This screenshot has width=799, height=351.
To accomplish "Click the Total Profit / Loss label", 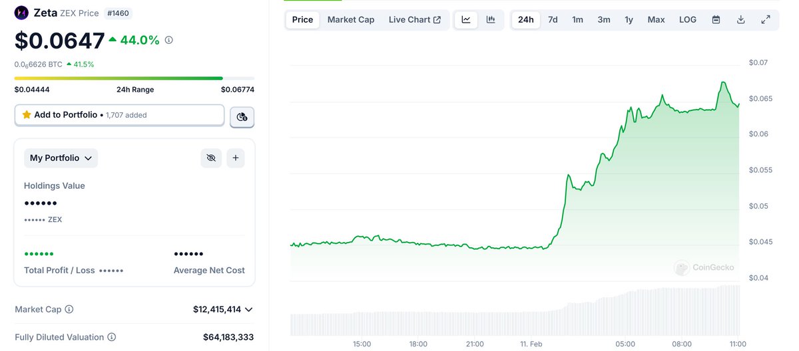I will (x=59, y=271).
